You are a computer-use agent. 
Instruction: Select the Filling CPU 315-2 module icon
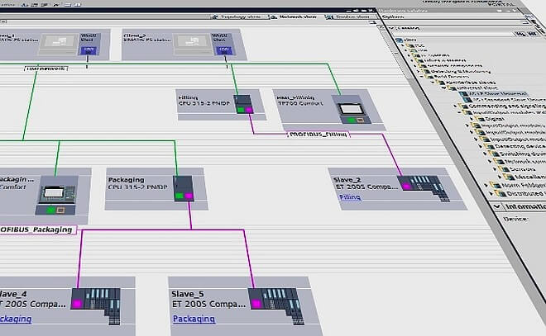(242, 104)
